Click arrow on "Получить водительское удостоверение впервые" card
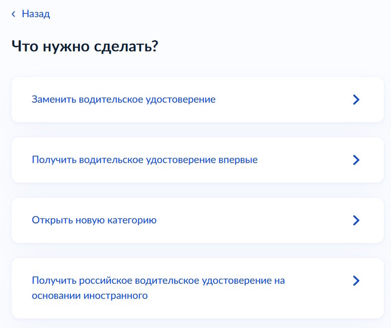Image resolution: width=391 pixels, height=328 pixels. coord(356,160)
